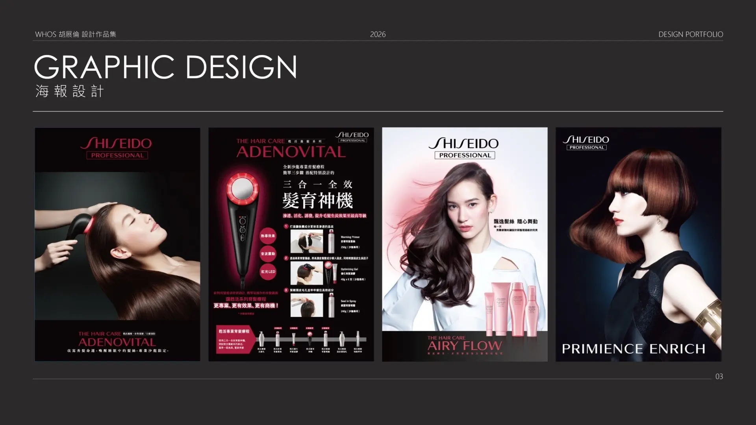Select the "海報設計" subtitle
This screenshot has height=425, width=756.
[70, 91]
